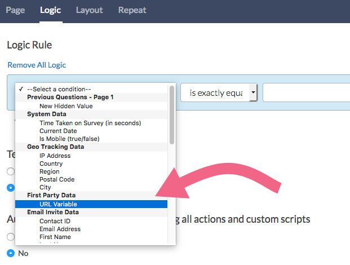The width and height of the screenshot is (350, 265).
Task: Open the Logic tab
Action: point(51,10)
